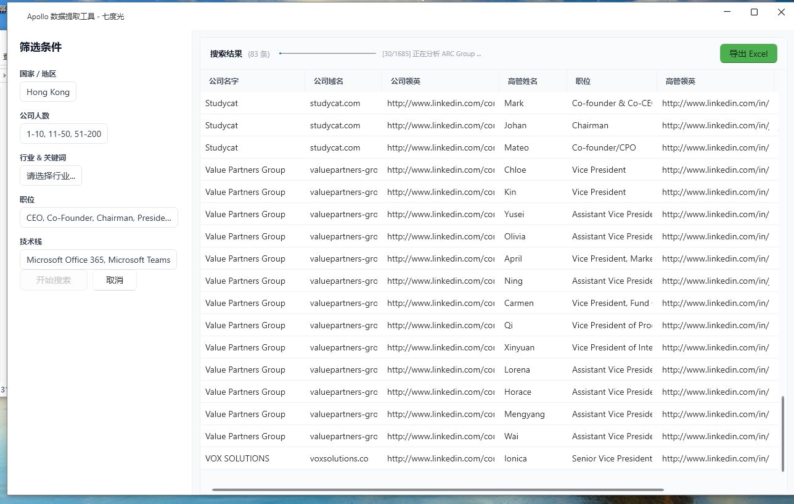Click the 'Vice President, Marke' position cell in April's row
Viewport: 794px width, 504px height.
click(612, 258)
